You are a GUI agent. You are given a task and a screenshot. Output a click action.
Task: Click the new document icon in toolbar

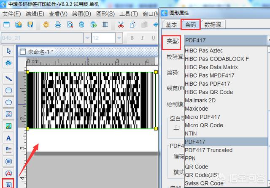7,25
